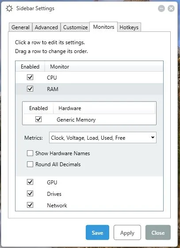Expand the Drives row settings
This screenshot has width=180, height=248.
click(x=89, y=194)
